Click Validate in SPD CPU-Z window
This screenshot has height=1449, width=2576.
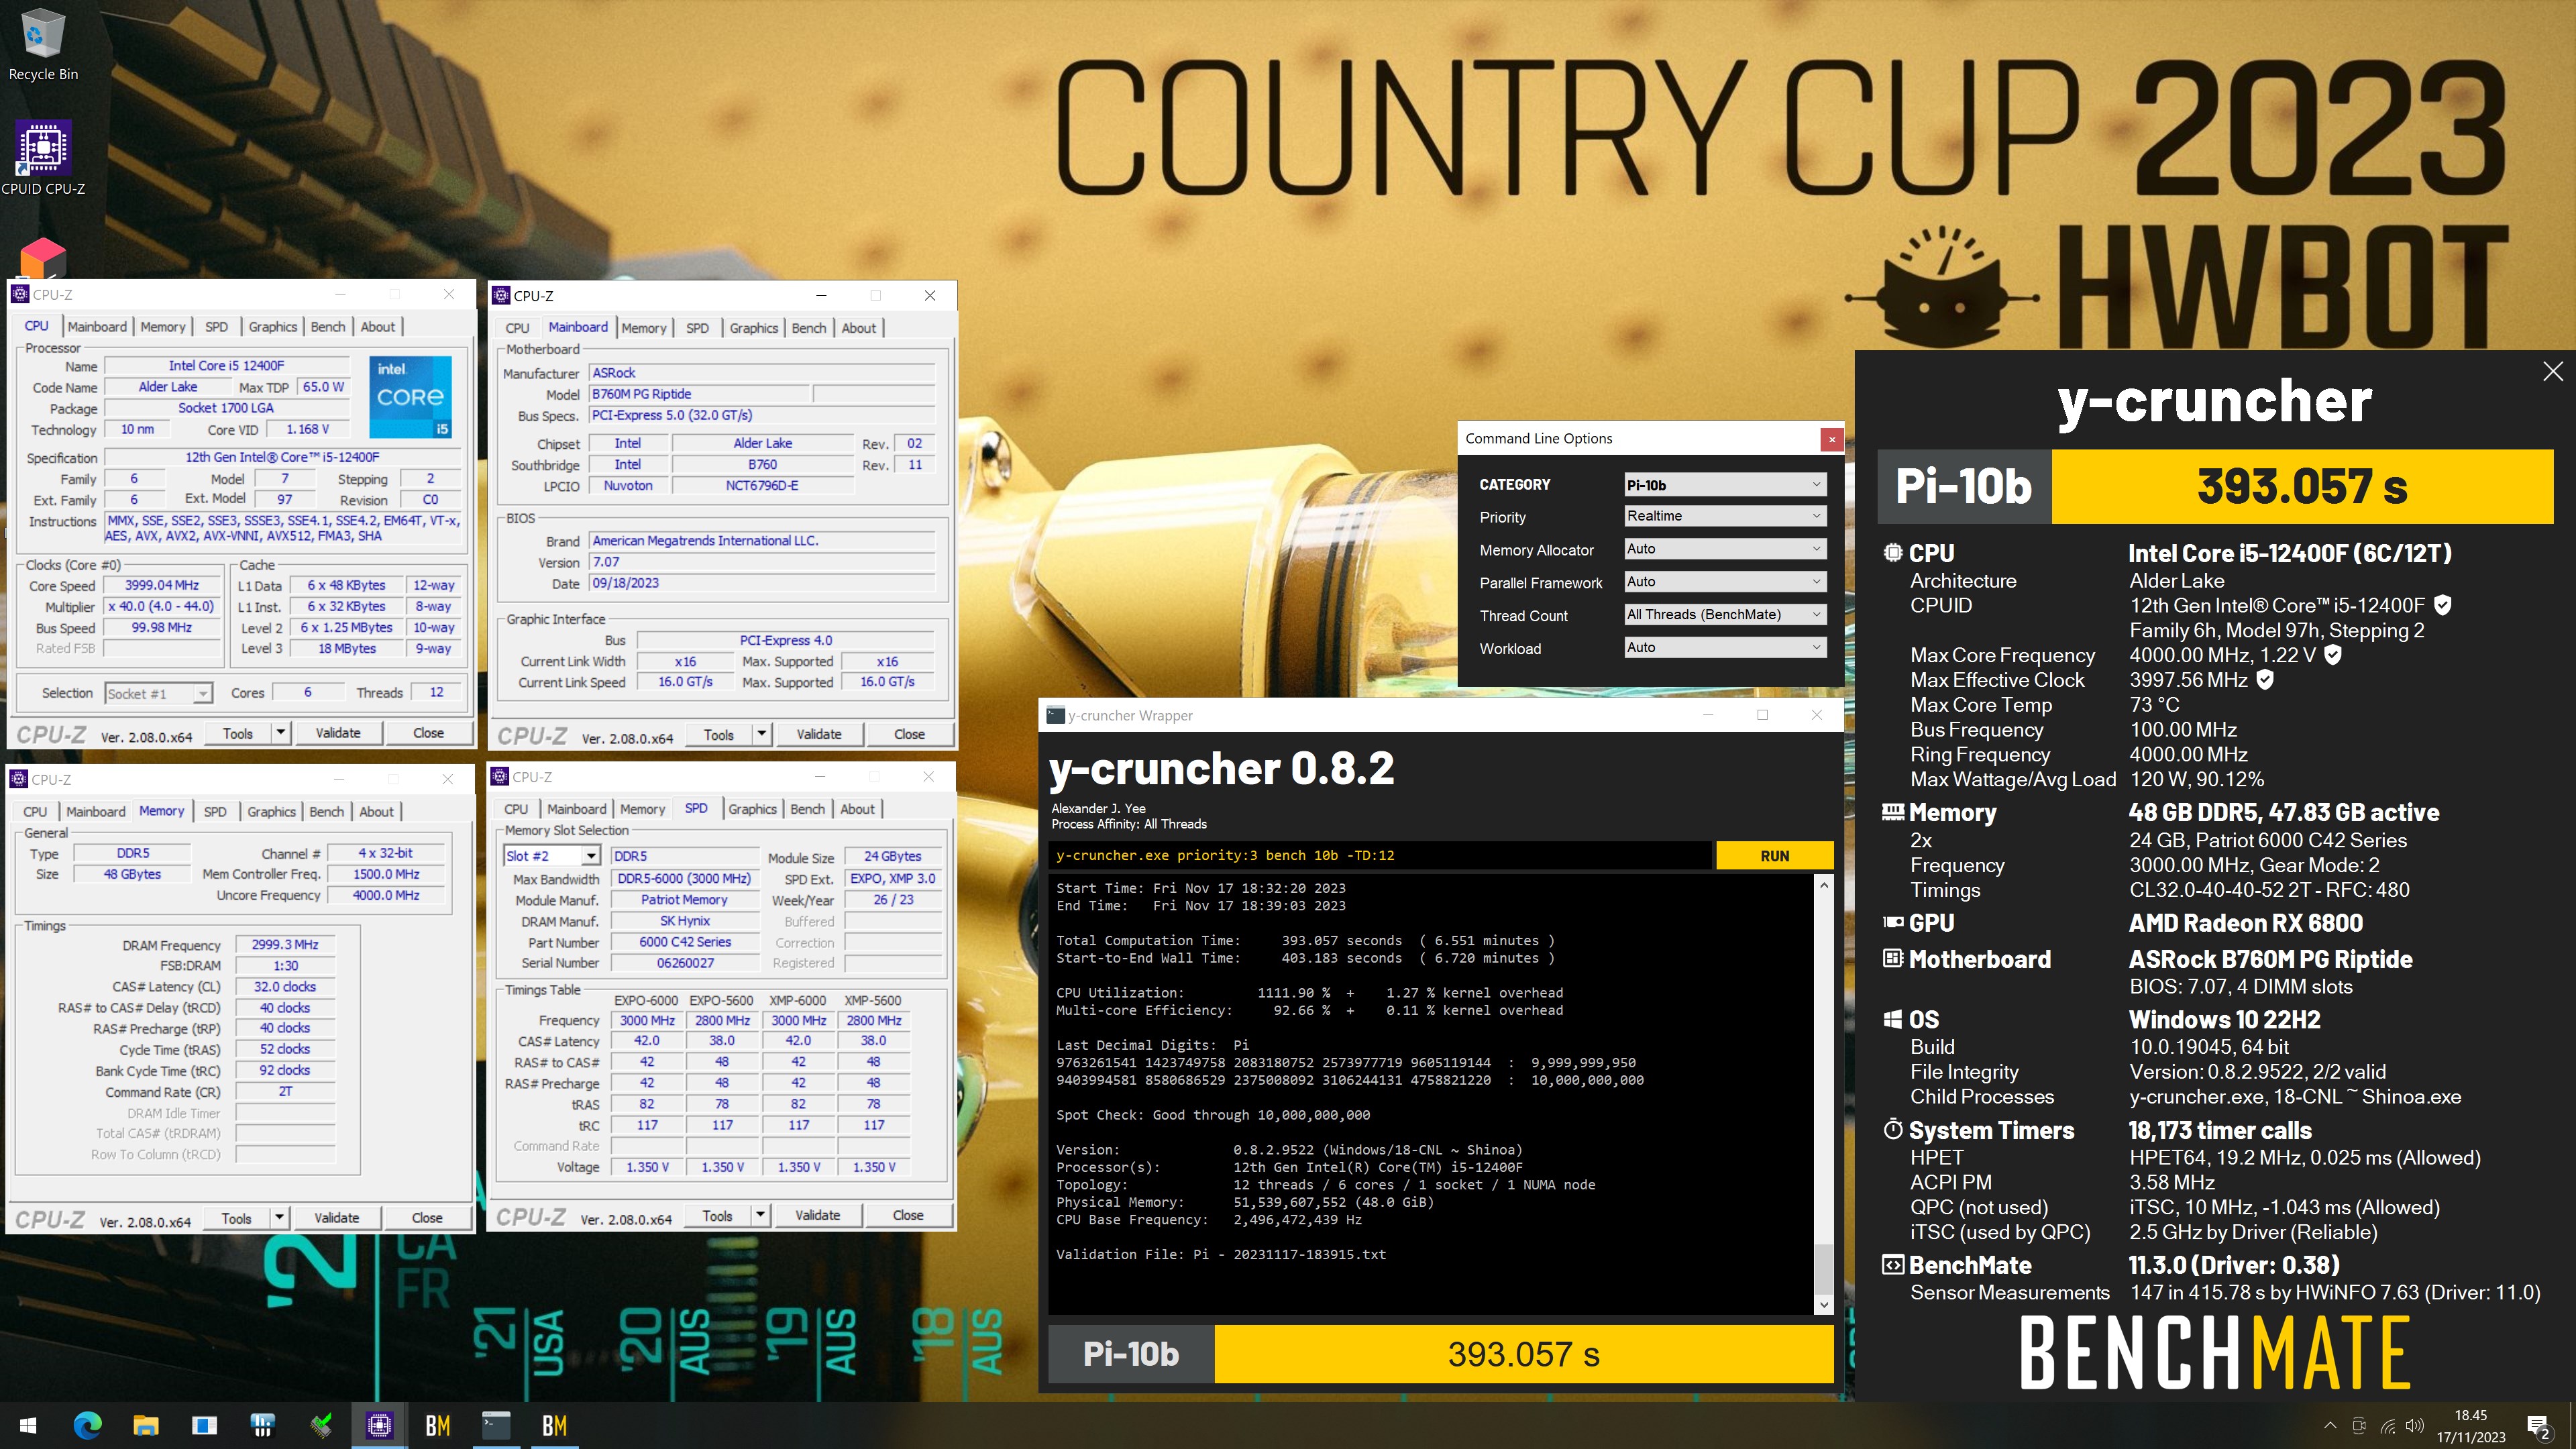click(817, 1216)
